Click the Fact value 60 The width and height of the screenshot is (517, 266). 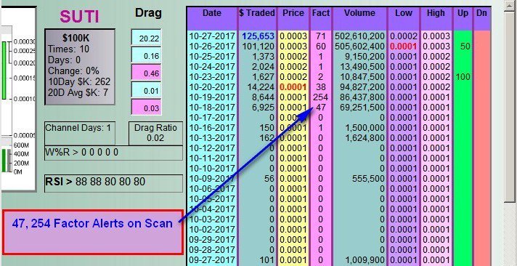tap(321, 47)
